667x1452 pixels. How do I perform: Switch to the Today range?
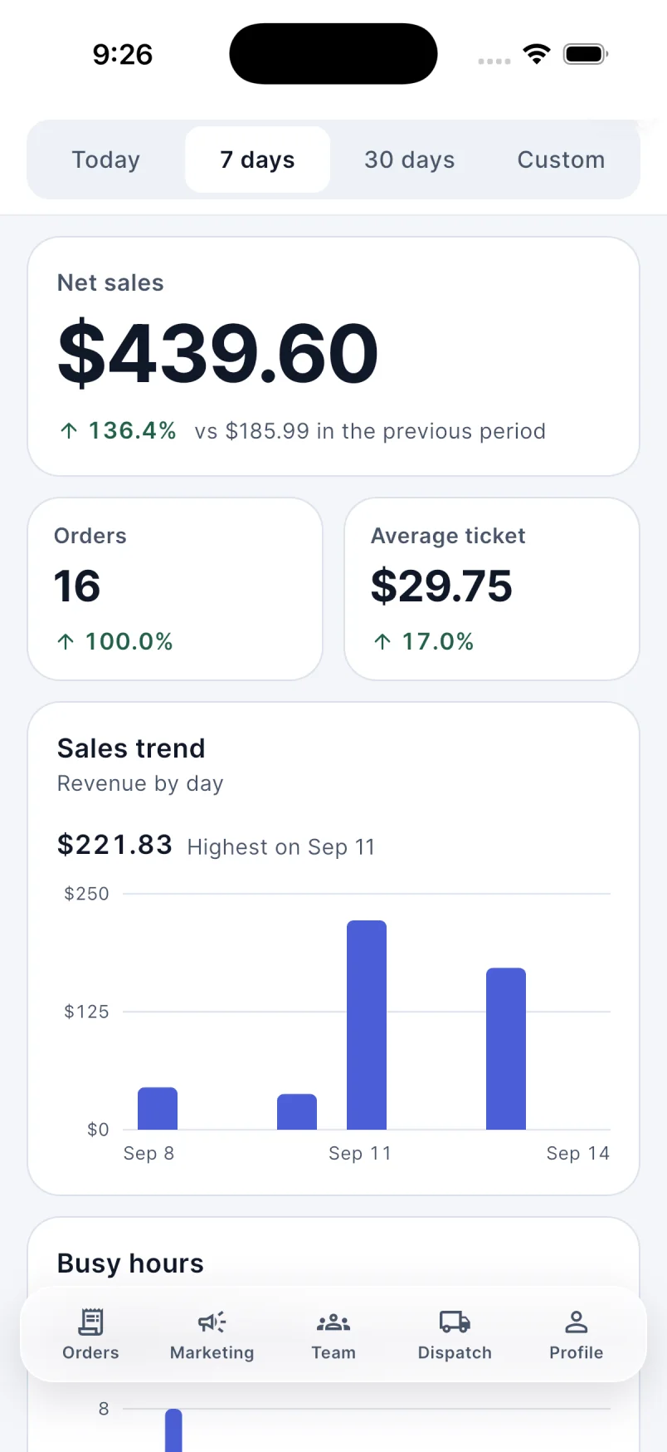(x=106, y=159)
